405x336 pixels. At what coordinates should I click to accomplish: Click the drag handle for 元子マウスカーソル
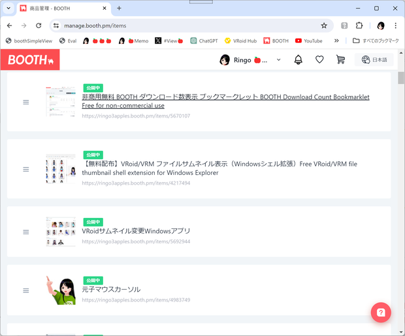point(26,290)
